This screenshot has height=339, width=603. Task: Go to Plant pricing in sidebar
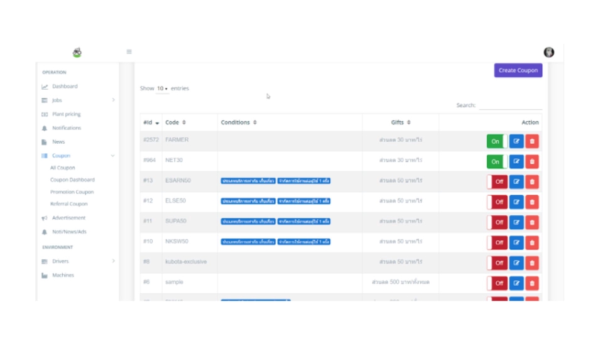(67, 114)
